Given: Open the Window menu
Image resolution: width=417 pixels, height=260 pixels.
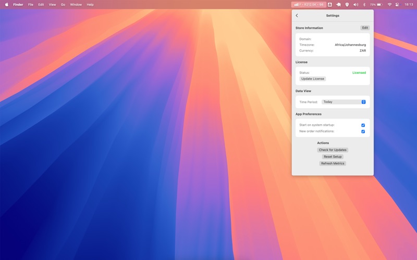Looking at the screenshot, I should [x=76, y=5].
